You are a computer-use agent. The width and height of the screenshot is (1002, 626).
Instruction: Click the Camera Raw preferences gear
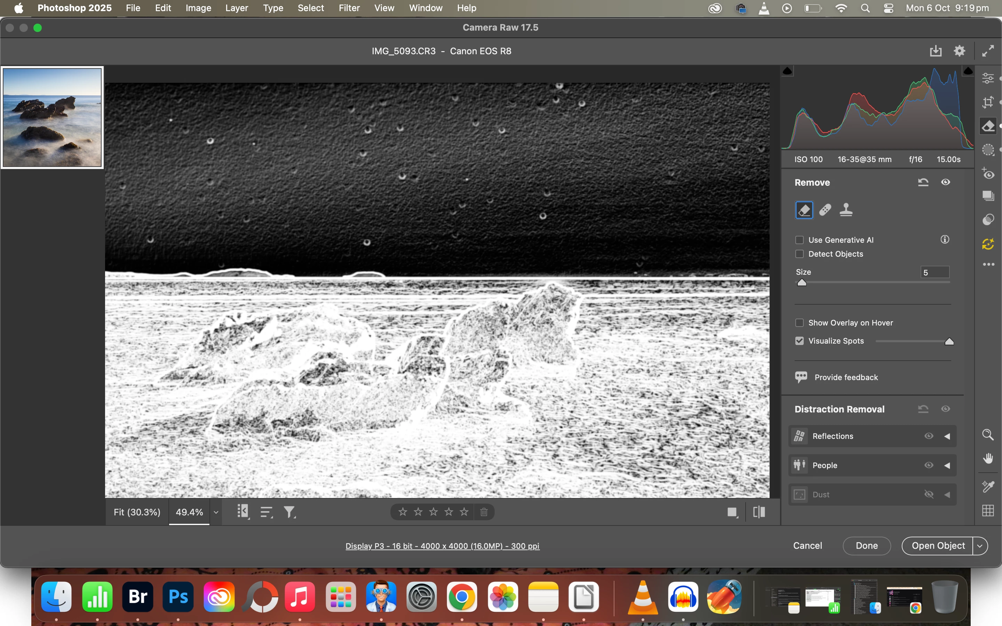pos(959,51)
